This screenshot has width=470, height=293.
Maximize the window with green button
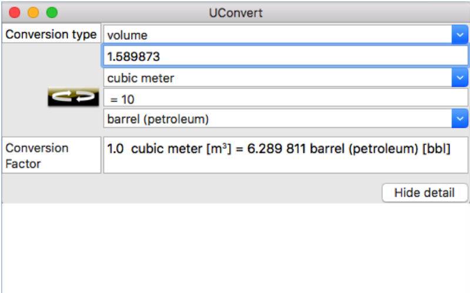click(52, 12)
